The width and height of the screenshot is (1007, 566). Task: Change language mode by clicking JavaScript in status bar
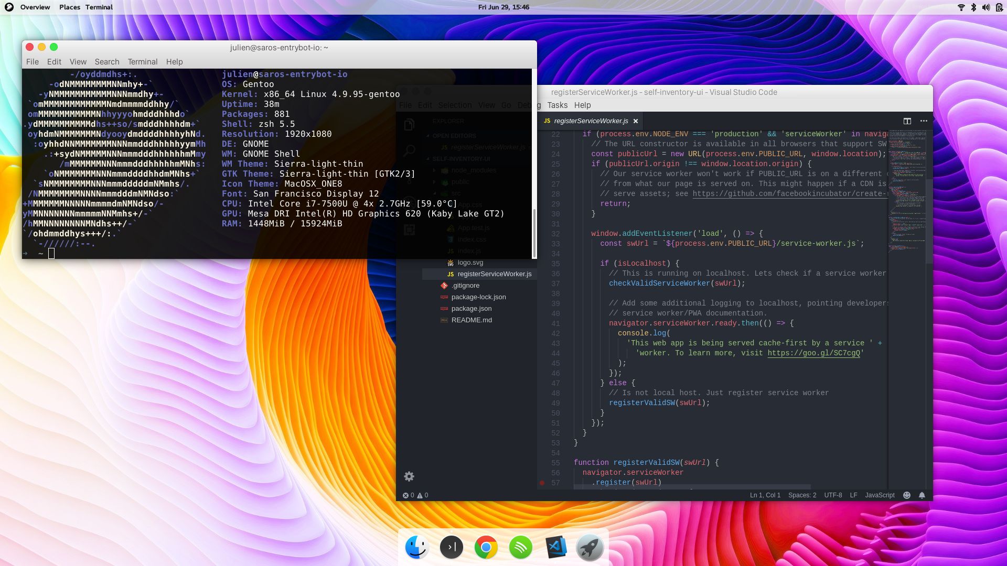[x=880, y=495]
